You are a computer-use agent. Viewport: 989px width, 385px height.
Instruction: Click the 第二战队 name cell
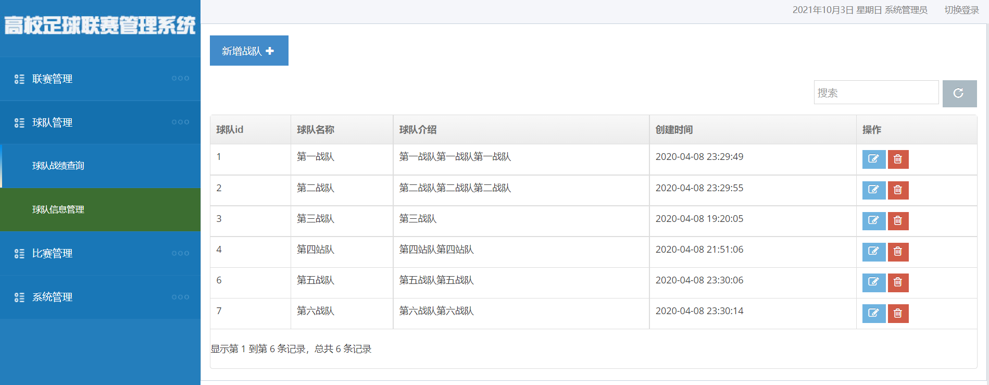coord(342,190)
